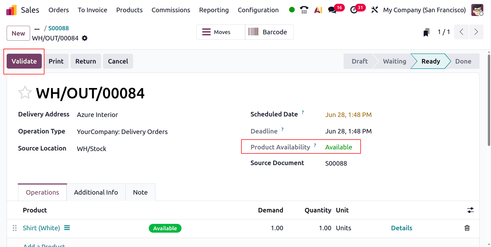Open Details for the Shirt (White) line
Screen dimensions: 491x247
(x=402, y=228)
